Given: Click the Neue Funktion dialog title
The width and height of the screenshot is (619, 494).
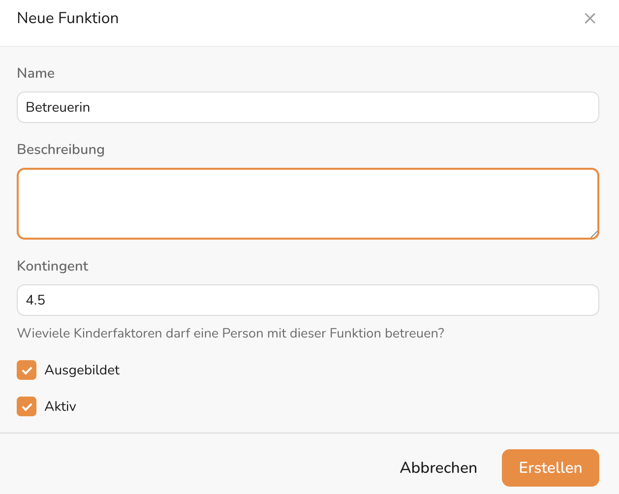Looking at the screenshot, I should 68,18.
